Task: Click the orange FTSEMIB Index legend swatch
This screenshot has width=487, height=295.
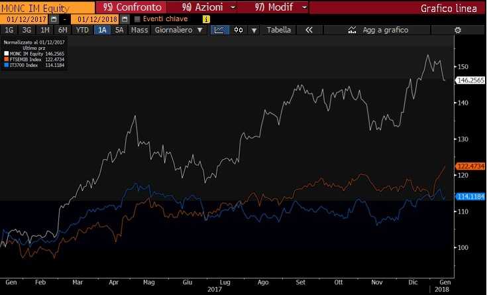Action: [x=6, y=60]
